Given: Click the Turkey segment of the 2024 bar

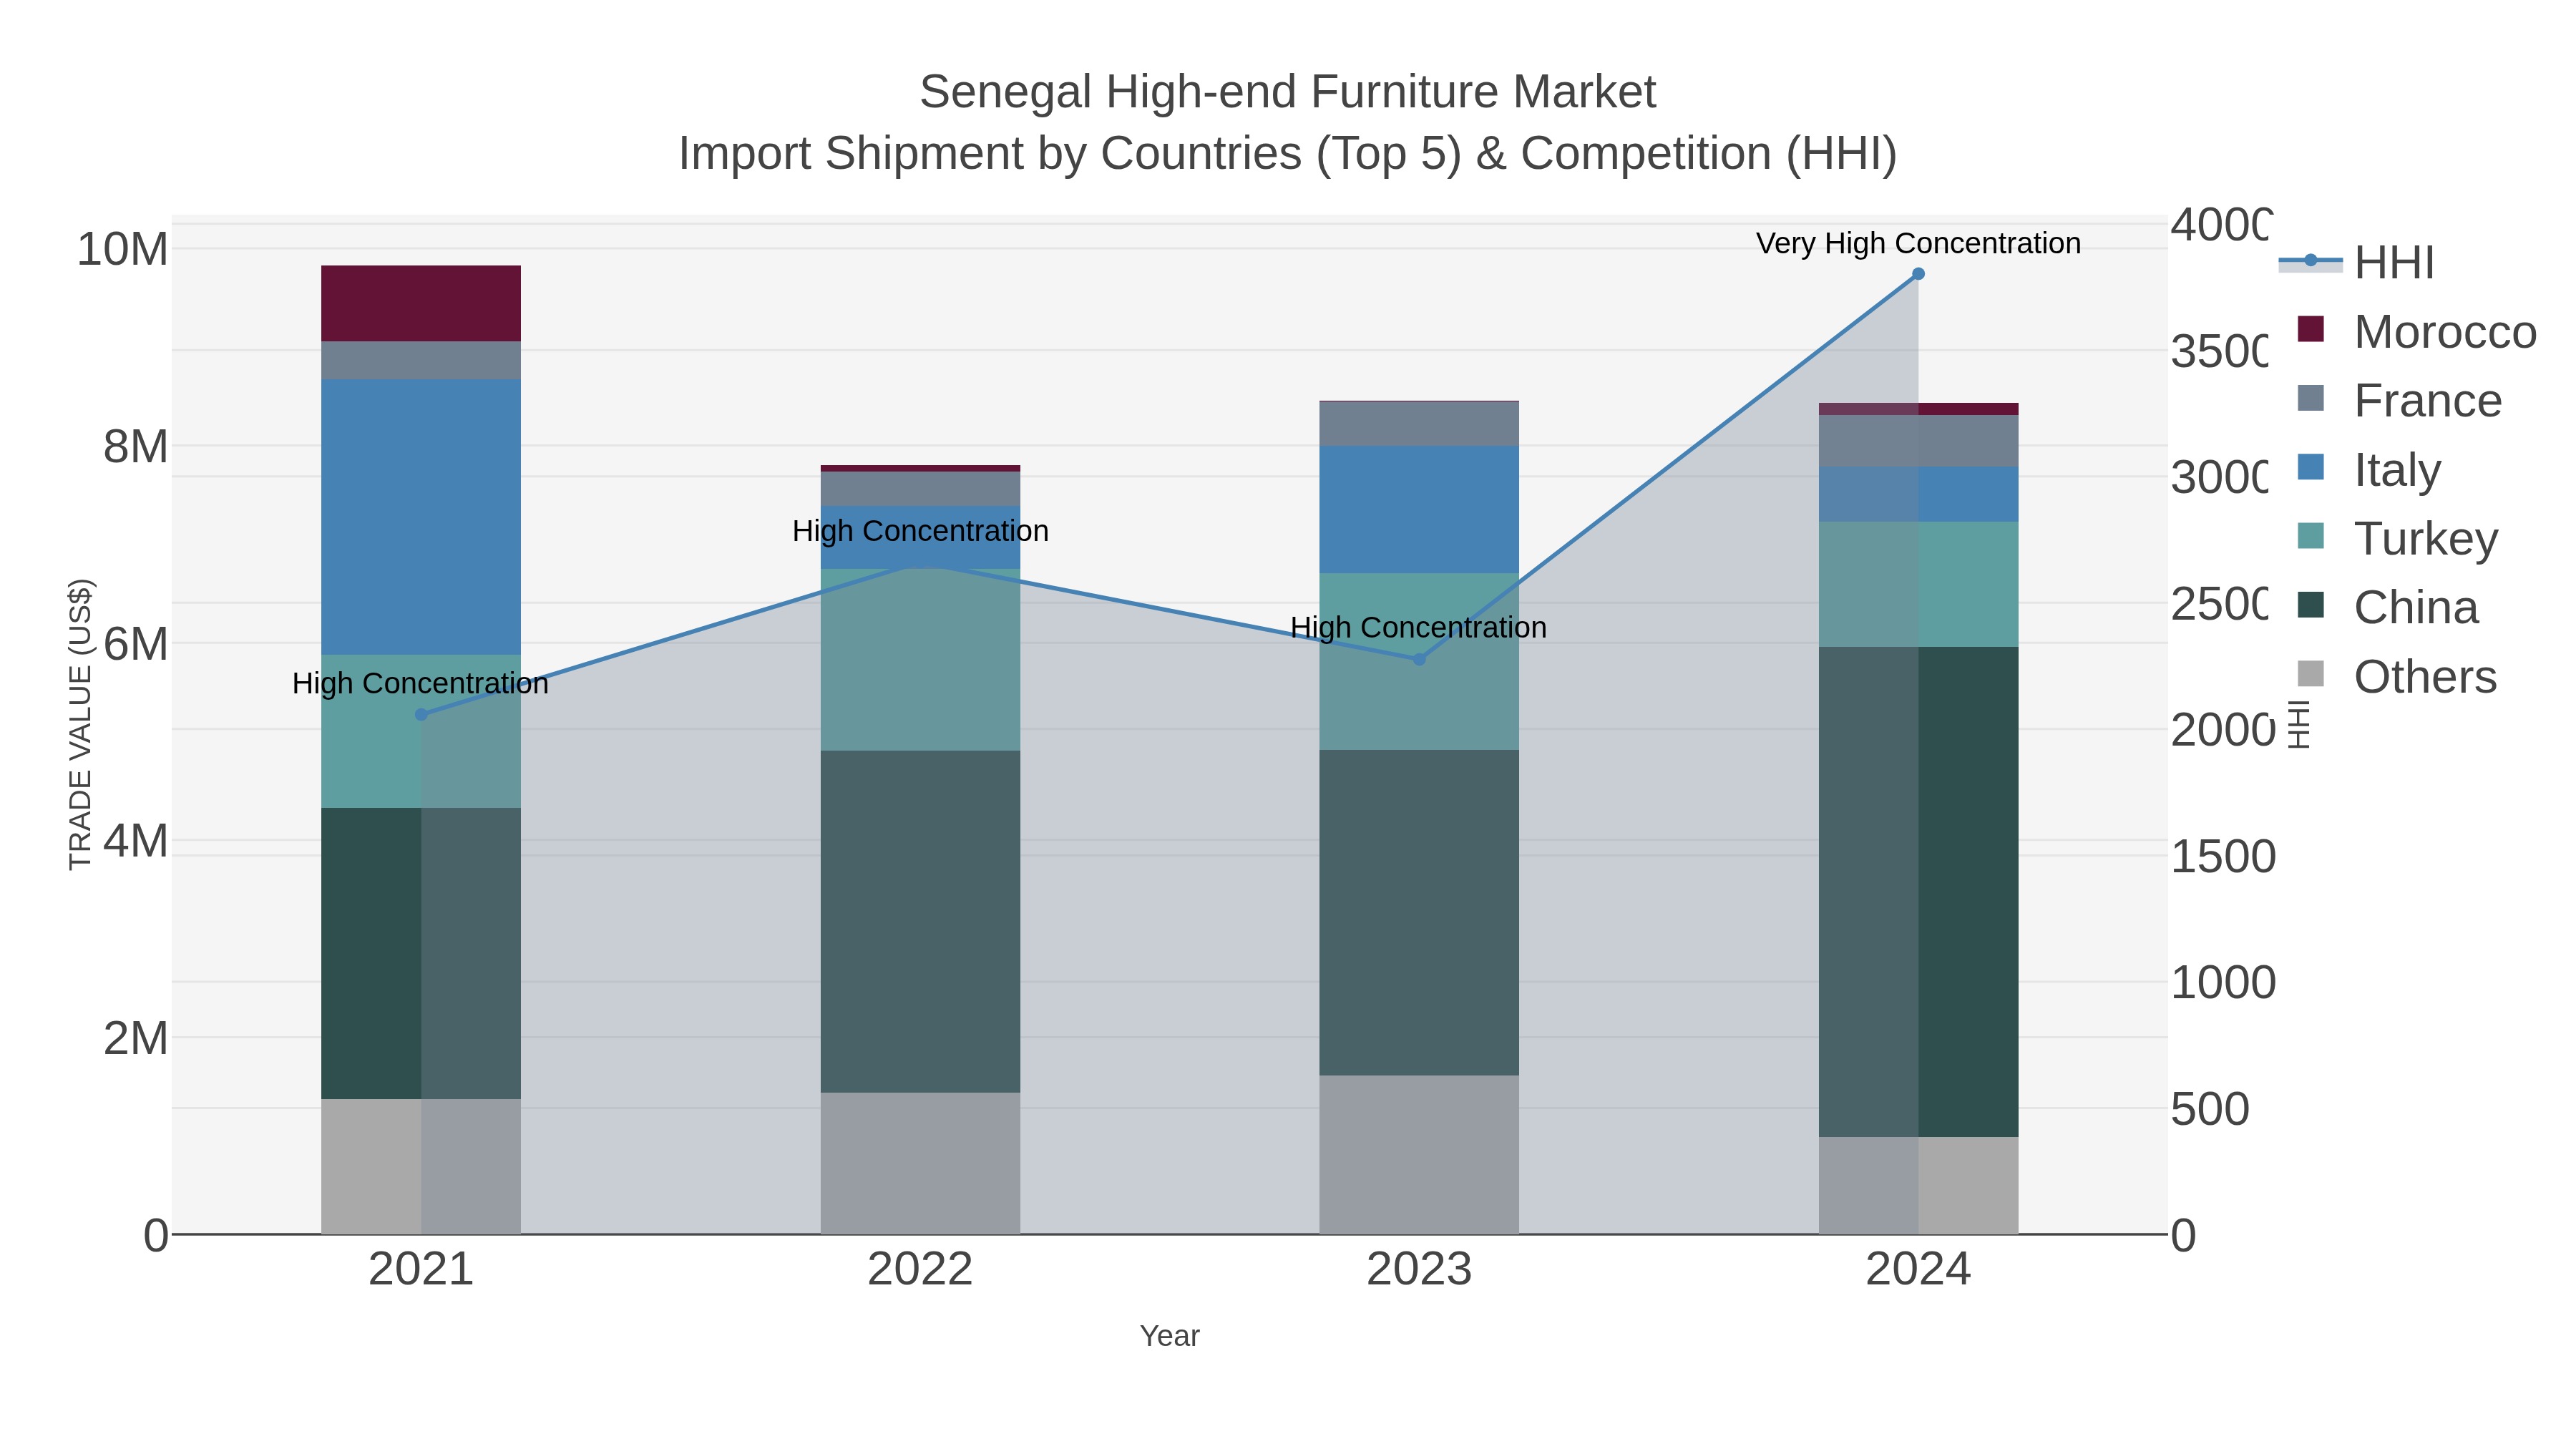Looking at the screenshot, I should pyautogui.click(x=1918, y=584).
